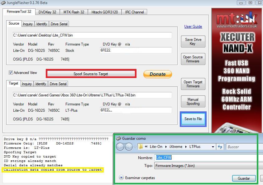
Task: Click the JungleFlasher title bar icon
Action: [x=3, y=3]
